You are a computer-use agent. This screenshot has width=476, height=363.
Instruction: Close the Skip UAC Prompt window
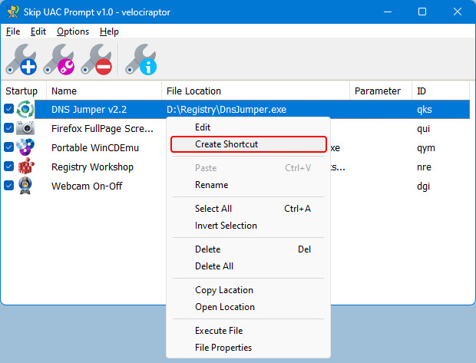[x=457, y=12]
